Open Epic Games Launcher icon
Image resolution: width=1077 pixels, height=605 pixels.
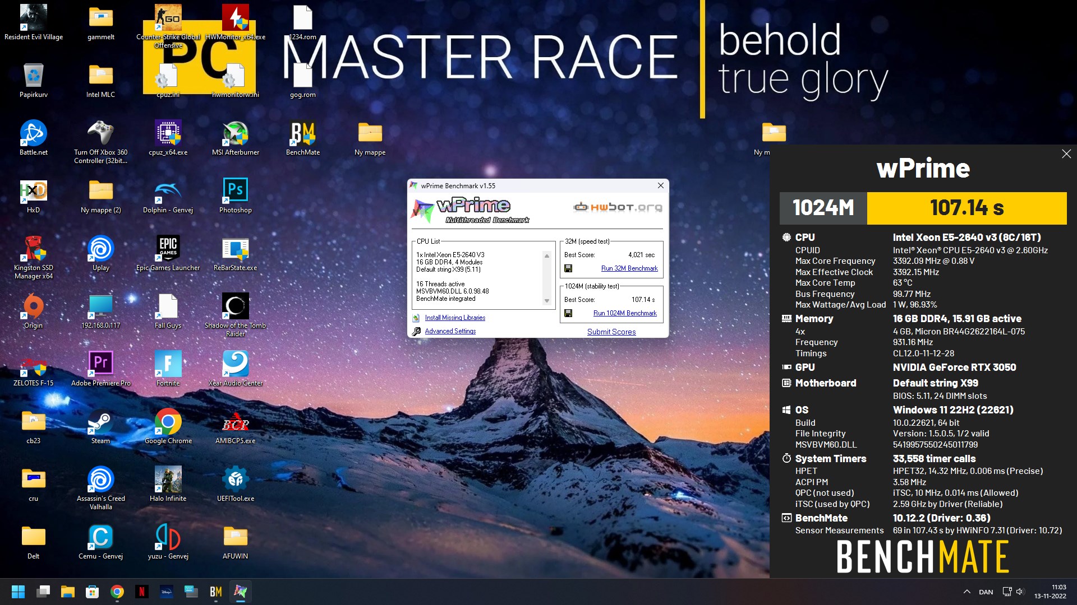pos(168,253)
